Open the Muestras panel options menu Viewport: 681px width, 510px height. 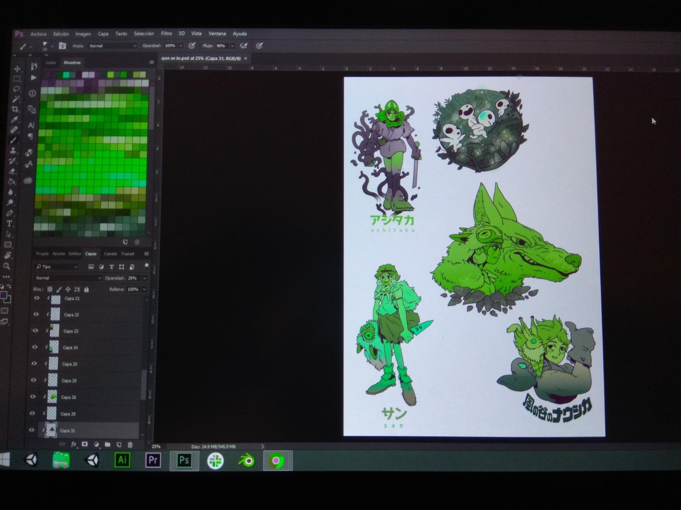pyautogui.click(x=151, y=62)
